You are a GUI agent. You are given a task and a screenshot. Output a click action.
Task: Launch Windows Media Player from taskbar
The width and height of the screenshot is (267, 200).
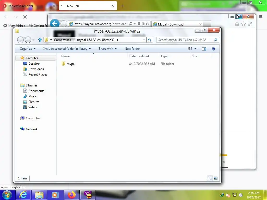(x=55, y=195)
